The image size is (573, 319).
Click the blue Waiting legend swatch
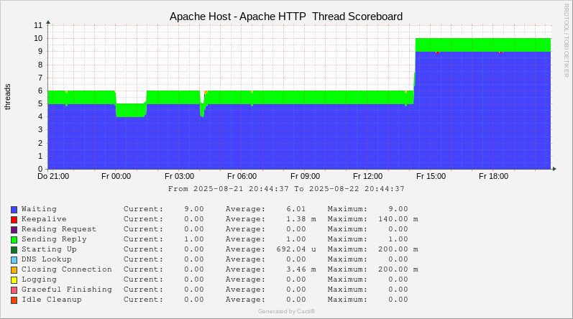coord(14,210)
